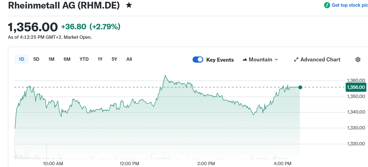
Task: Open chart settings gear icon
Action: (x=358, y=60)
